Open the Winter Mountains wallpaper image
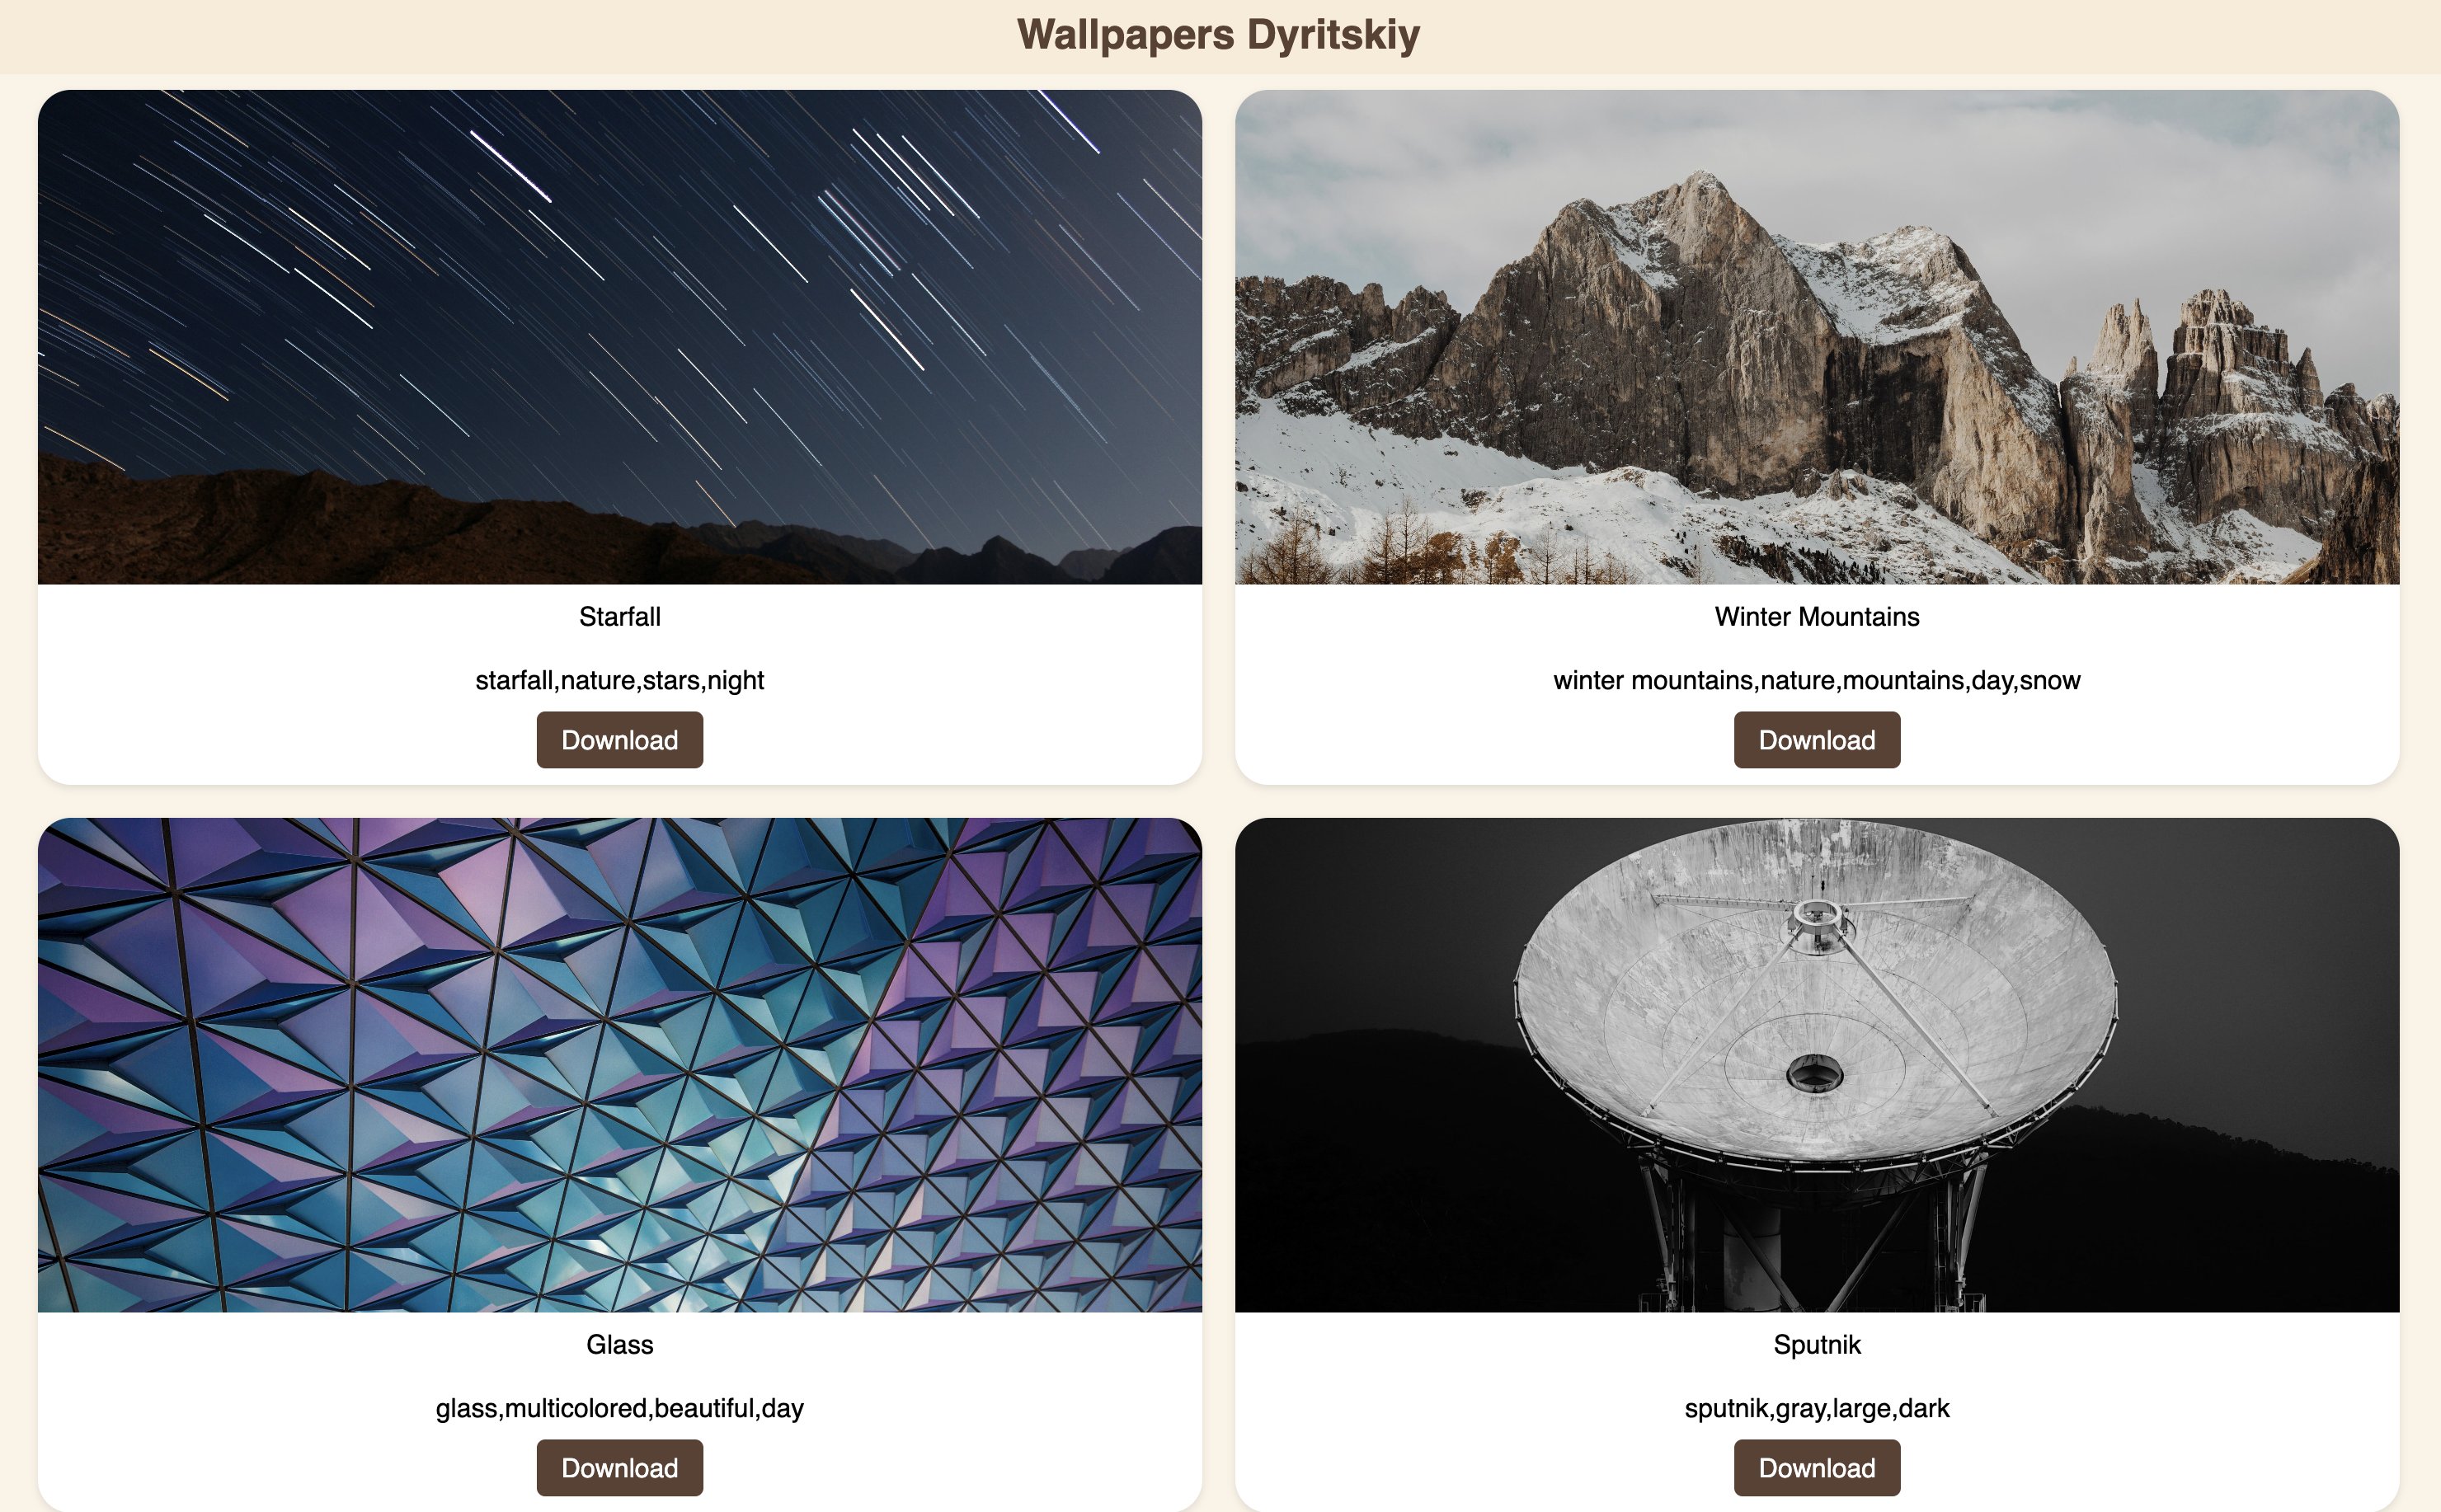Image resolution: width=2441 pixels, height=1512 pixels. click(1817, 337)
